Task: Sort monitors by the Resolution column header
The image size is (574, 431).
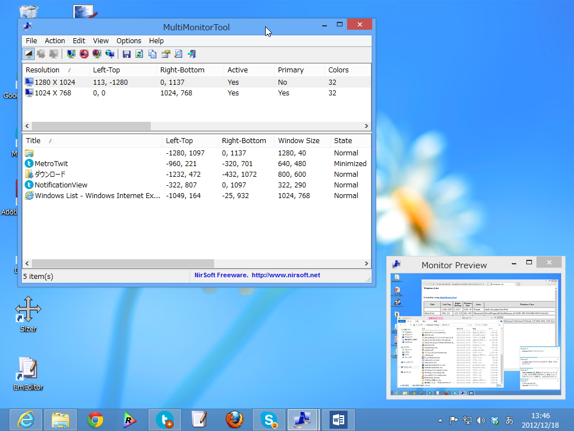Action: (43, 70)
